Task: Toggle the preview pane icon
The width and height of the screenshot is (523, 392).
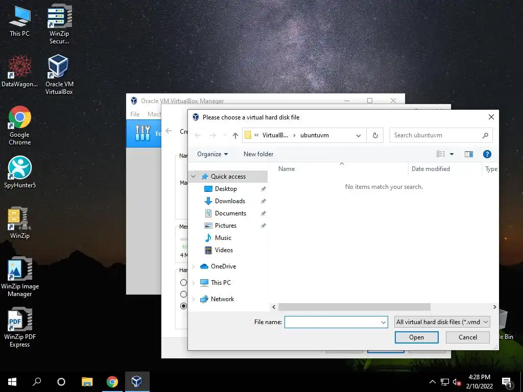Action: 469,154
